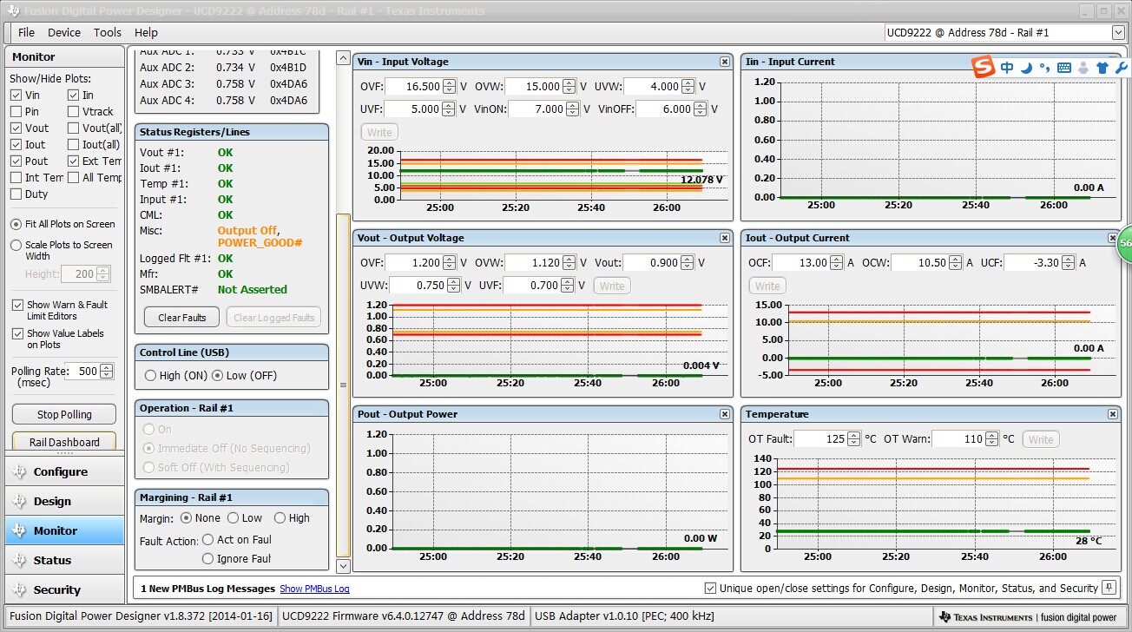1132x632 pixels.
Task: Switch to the Design section
Action: pyautogui.click(x=65, y=502)
